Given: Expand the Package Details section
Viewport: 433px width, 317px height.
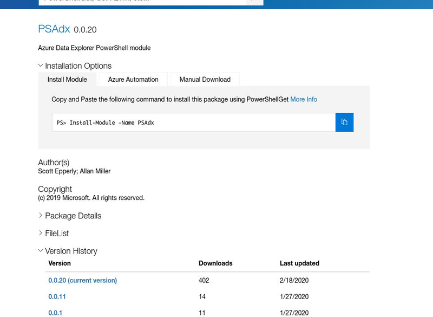Looking at the screenshot, I should click(x=70, y=216).
